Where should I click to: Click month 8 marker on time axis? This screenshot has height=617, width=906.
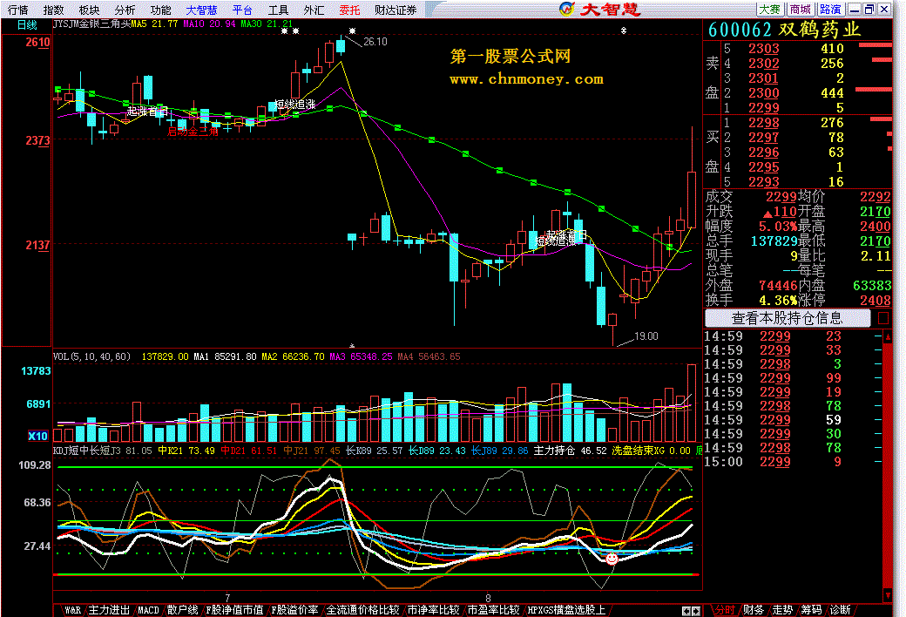pyautogui.click(x=488, y=598)
